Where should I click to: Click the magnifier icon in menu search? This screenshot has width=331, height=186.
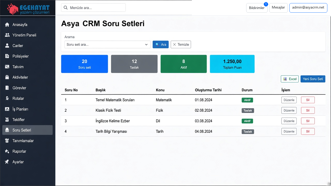click(66, 8)
